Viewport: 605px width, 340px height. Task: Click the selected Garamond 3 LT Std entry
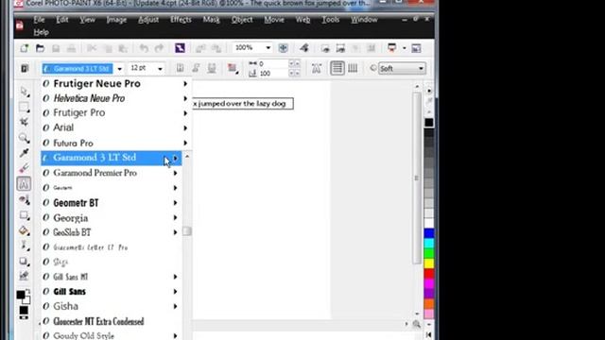coord(112,158)
